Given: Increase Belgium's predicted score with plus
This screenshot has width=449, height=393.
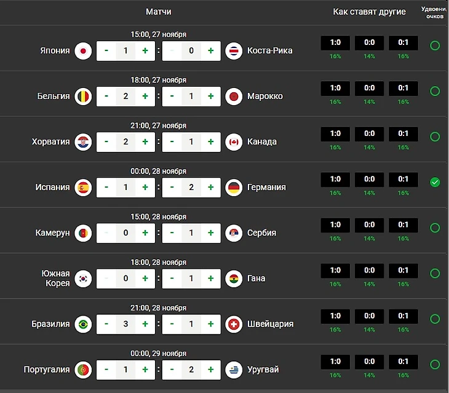Looking at the screenshot, I should 145,96.
